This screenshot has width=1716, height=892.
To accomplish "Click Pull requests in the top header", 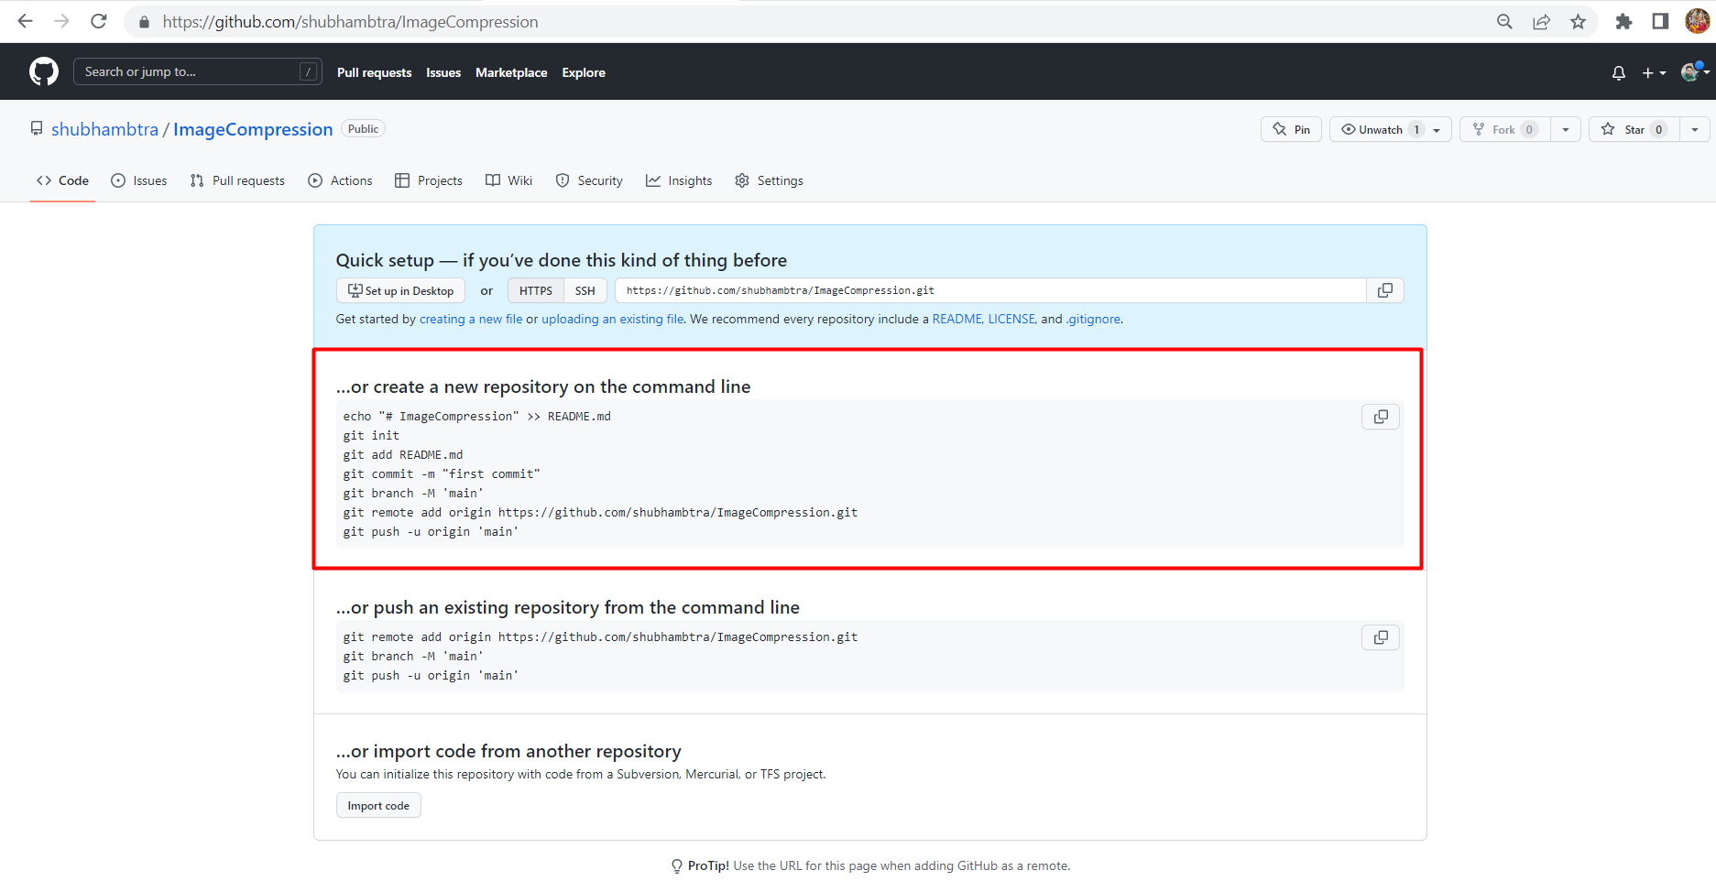I will coord(374,72).
